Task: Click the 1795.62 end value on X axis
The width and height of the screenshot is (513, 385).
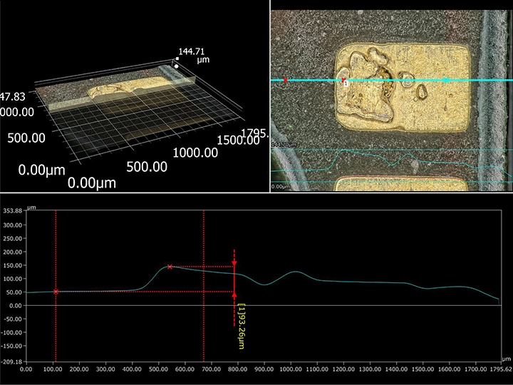Action: pyautogui.click(x=499, y=369)
